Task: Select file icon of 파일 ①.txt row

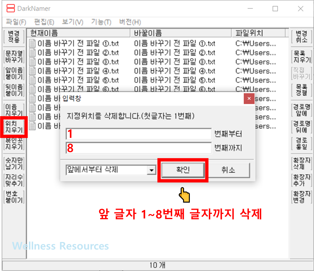Action: tap(32, 43)
